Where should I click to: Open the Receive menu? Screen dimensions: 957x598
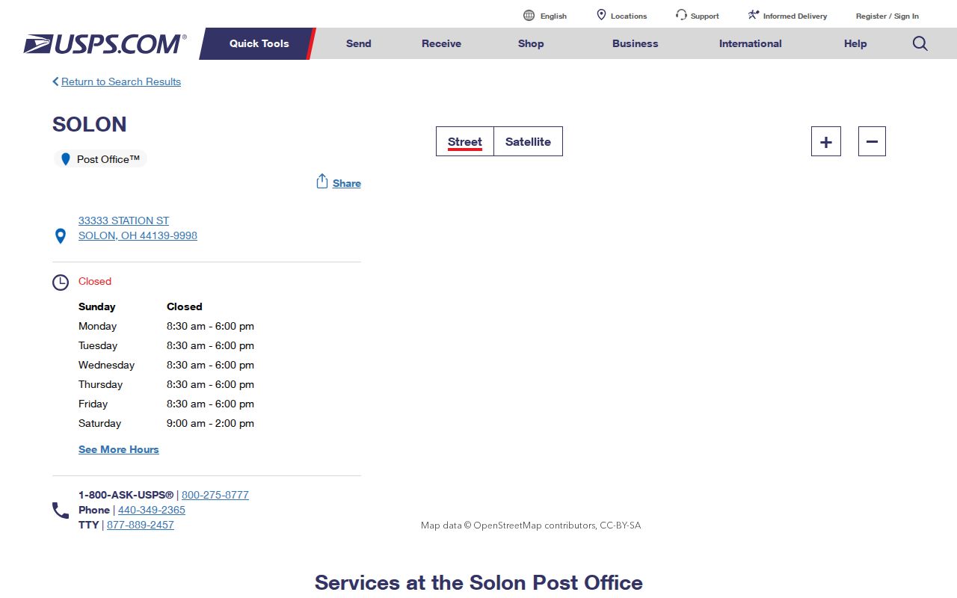pos(441,43)
